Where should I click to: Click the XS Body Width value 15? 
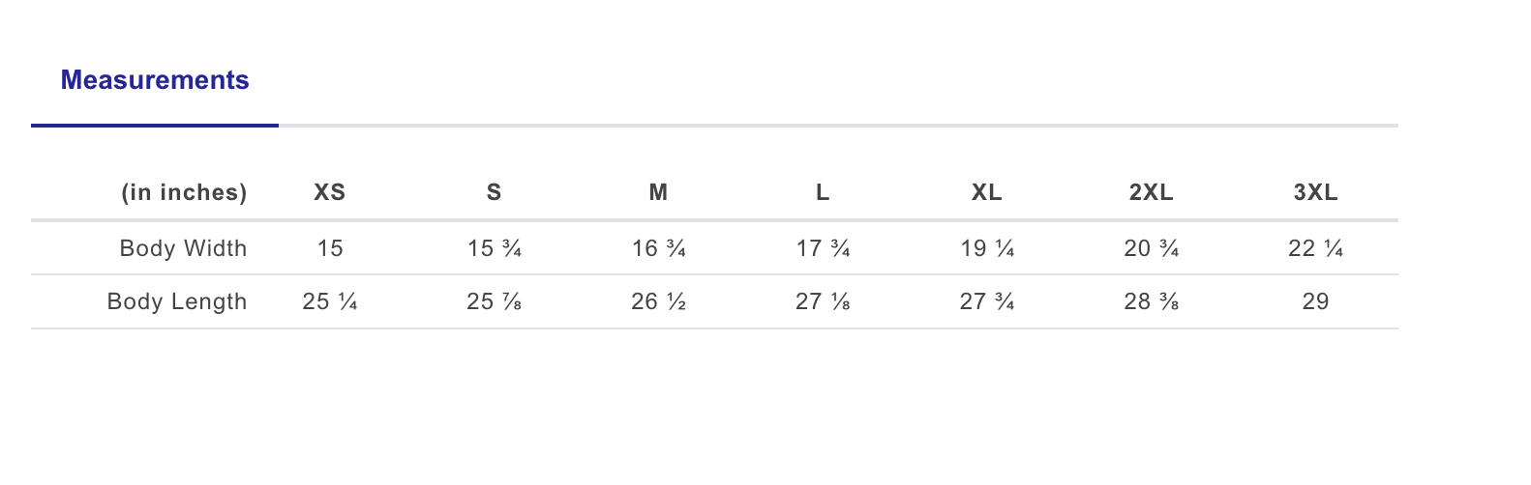[330, 248]
